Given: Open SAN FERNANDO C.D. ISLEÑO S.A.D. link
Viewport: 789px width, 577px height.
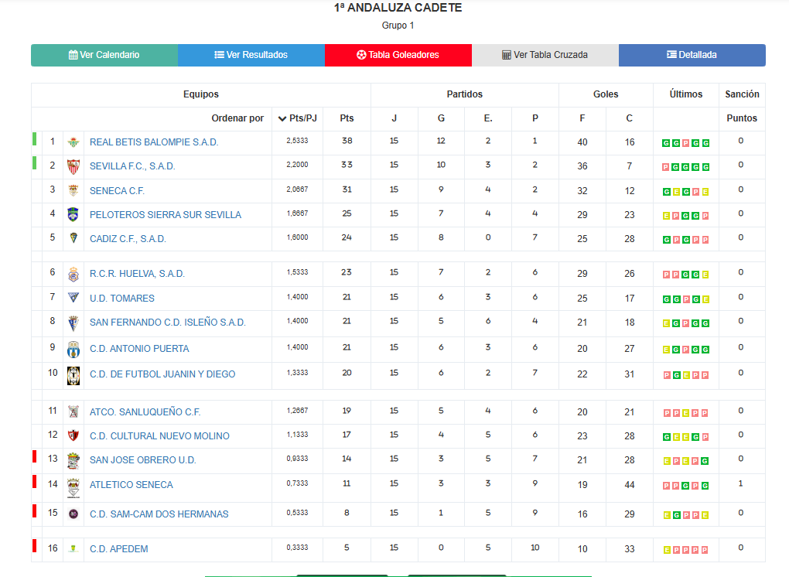Looking at the screenshot, I should pos(168,323).
